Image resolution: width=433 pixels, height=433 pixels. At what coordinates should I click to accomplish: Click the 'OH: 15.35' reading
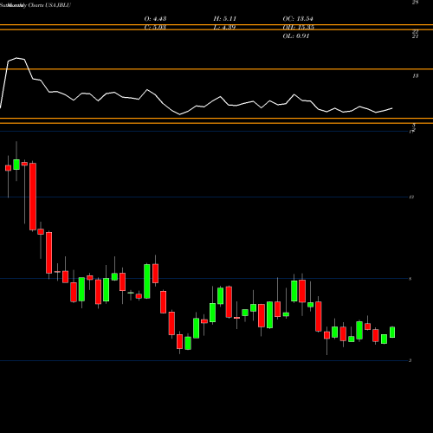click(x=298, y=28)
